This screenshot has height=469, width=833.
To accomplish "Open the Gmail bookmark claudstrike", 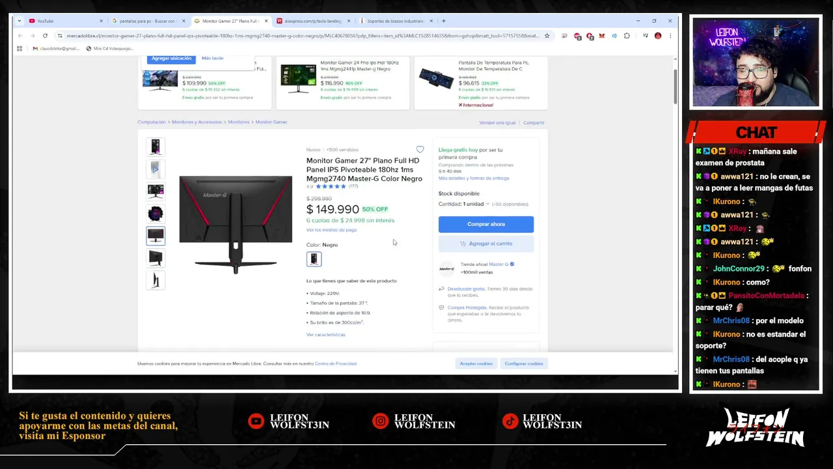I will click(x=55, y=48).
